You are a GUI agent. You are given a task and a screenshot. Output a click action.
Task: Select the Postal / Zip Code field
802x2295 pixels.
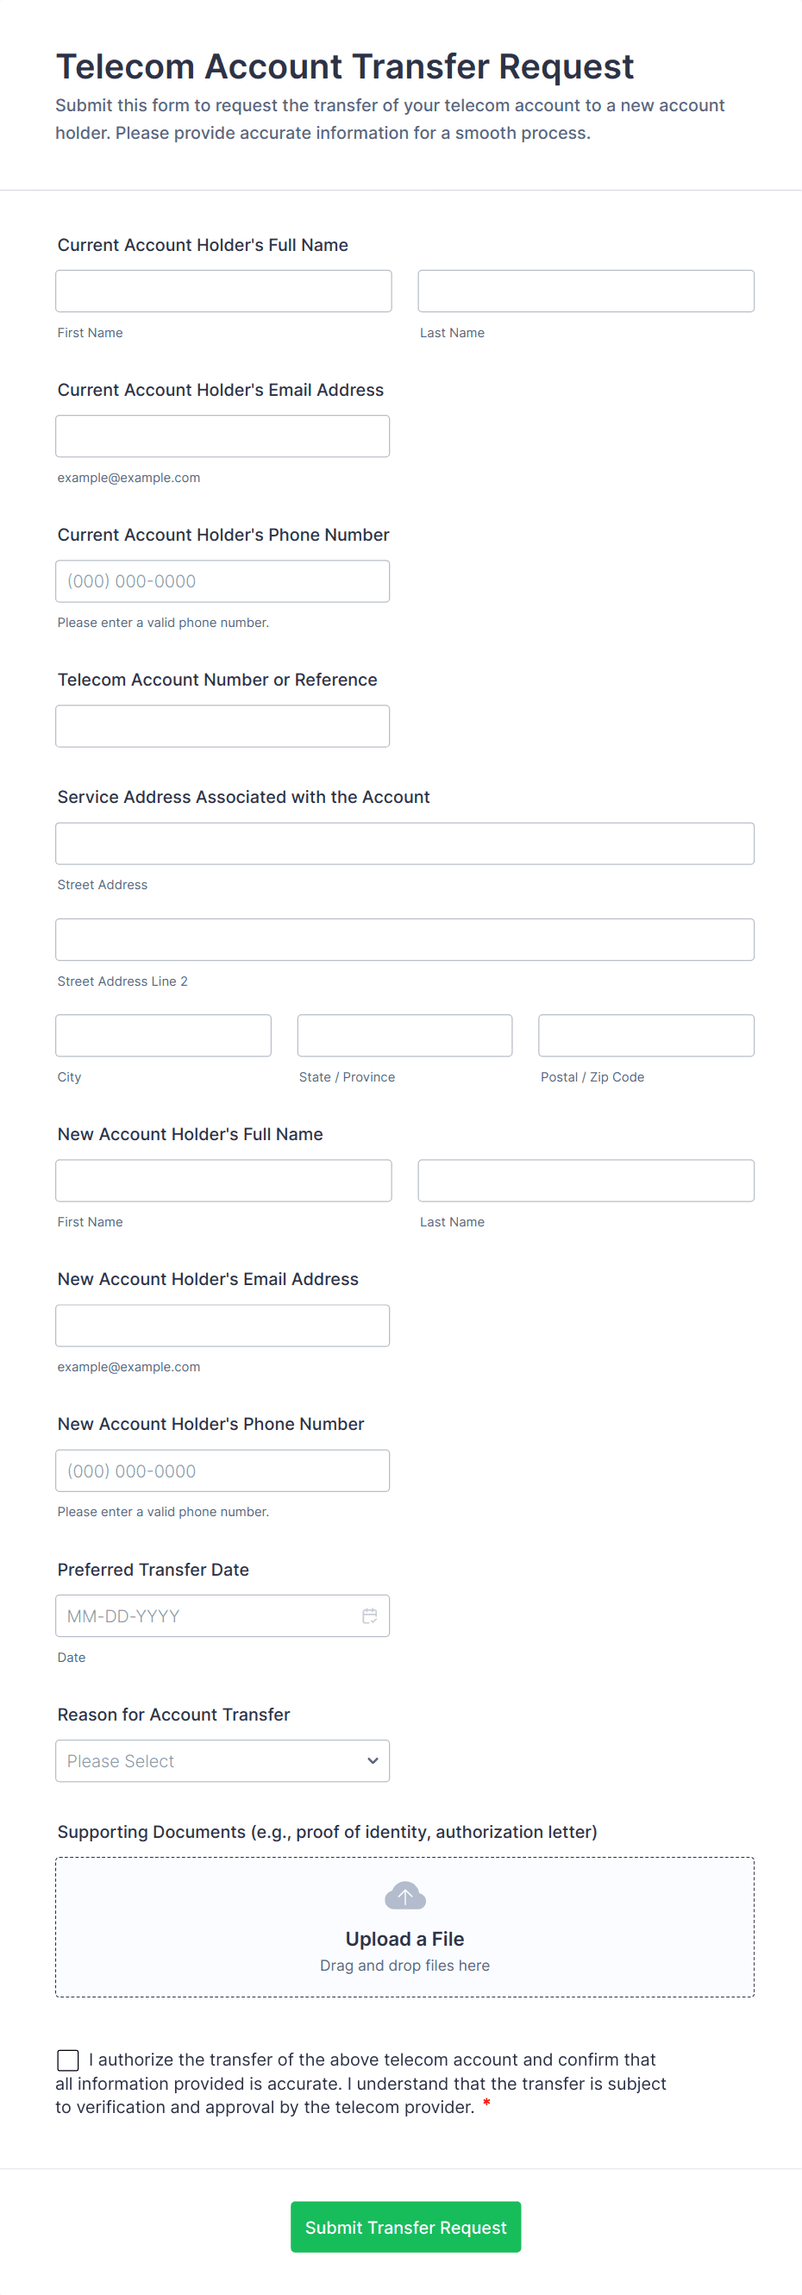646,1035
